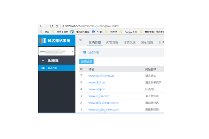Viewport: 209px width, 139px height.
Task: Open the Google大全 bookmark folder
Action: point(128,32)
